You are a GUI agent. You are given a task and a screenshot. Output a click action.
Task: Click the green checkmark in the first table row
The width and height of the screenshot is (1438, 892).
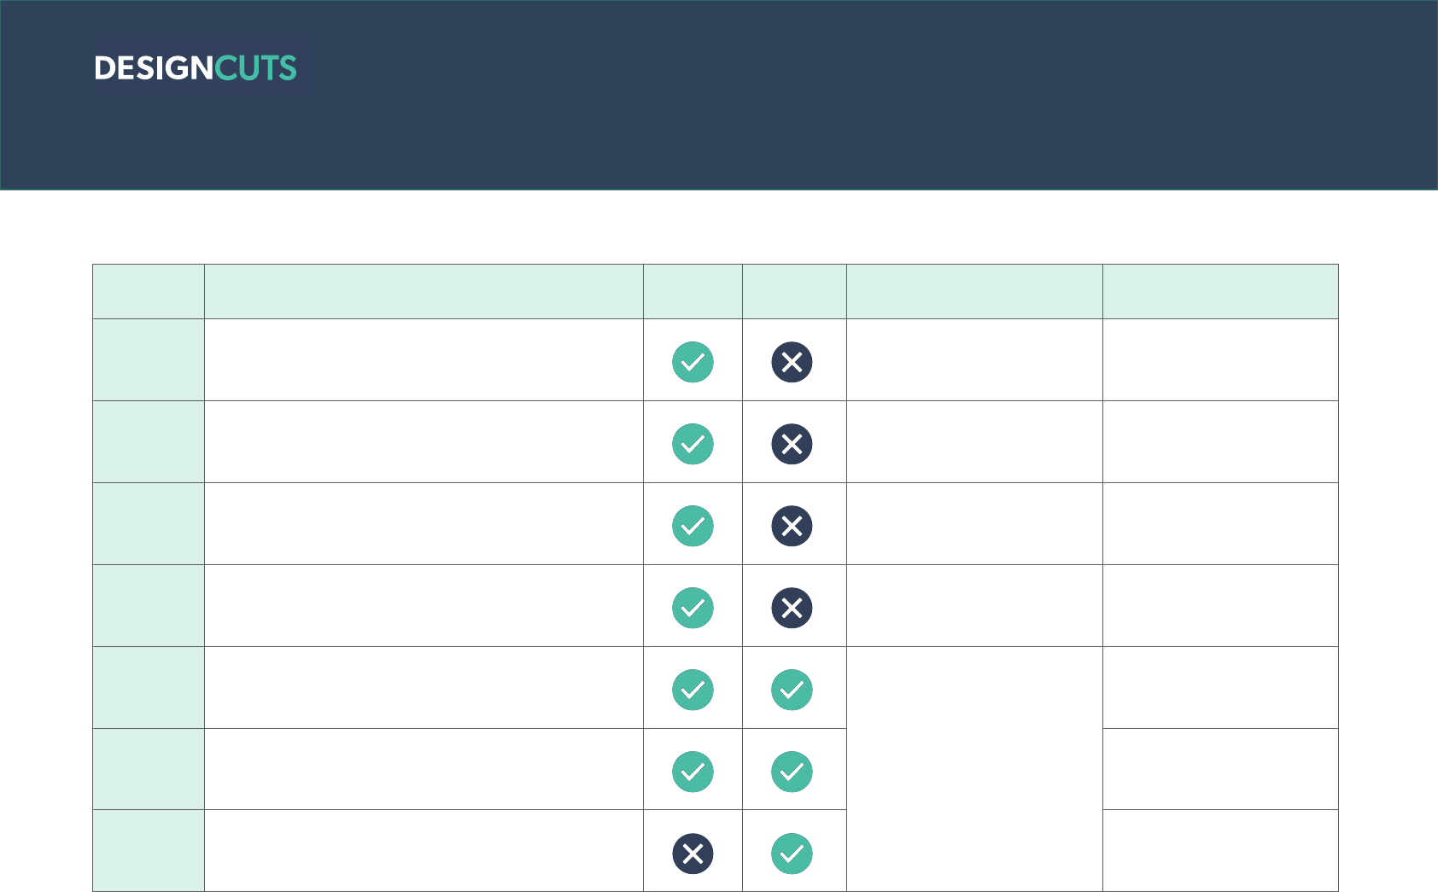pos(693,362)
